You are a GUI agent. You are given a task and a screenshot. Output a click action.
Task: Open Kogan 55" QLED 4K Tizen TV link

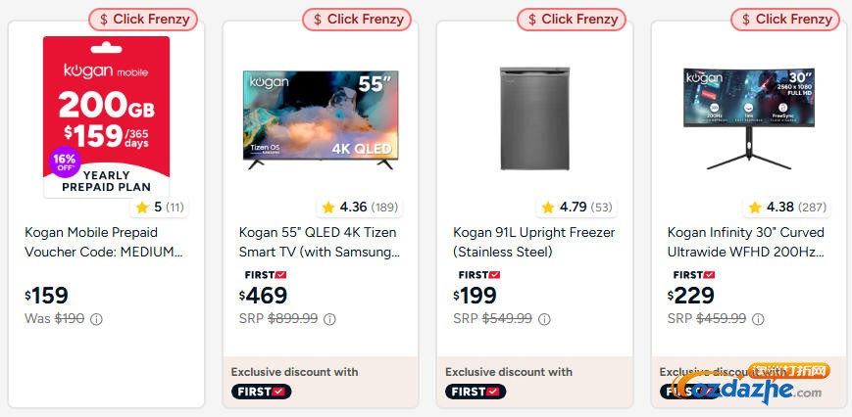[319, 242]
